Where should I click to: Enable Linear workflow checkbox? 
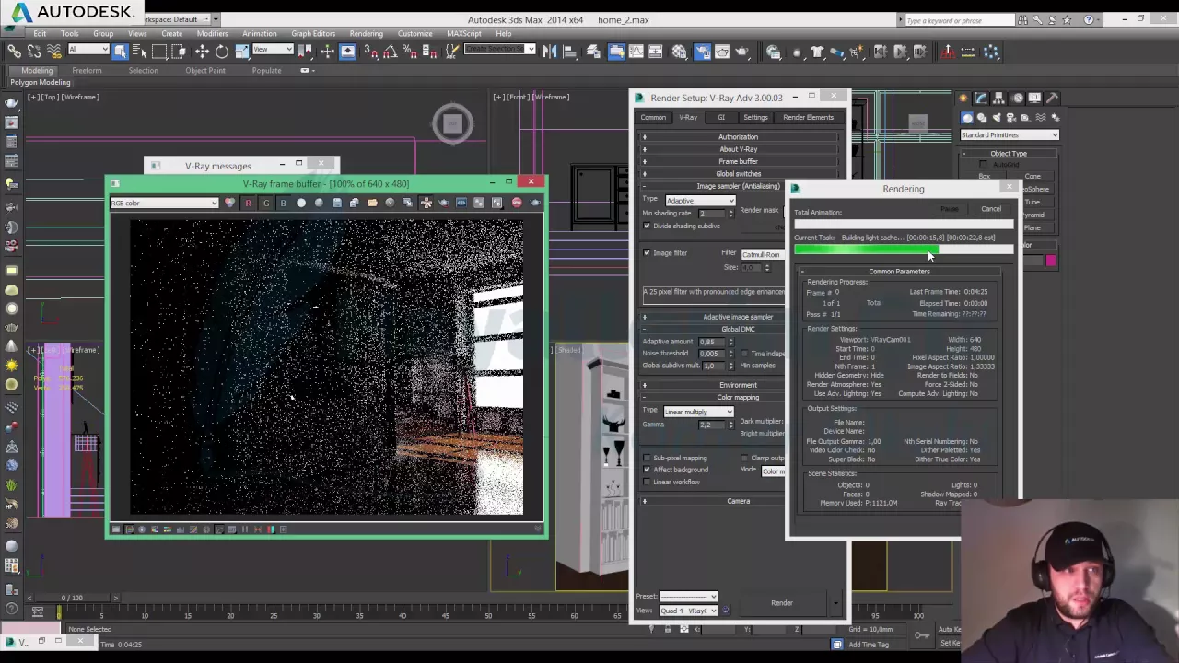point(647,482)
